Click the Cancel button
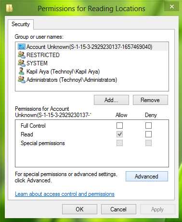 [x=118, y=209]
